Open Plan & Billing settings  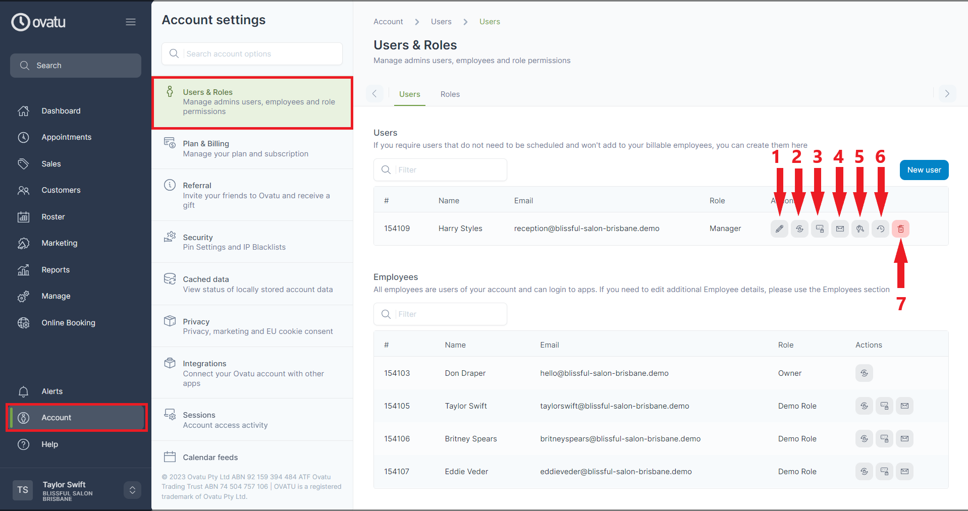coord(252,148)
